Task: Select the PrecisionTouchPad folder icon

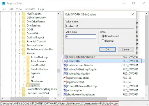Action: 24,93
